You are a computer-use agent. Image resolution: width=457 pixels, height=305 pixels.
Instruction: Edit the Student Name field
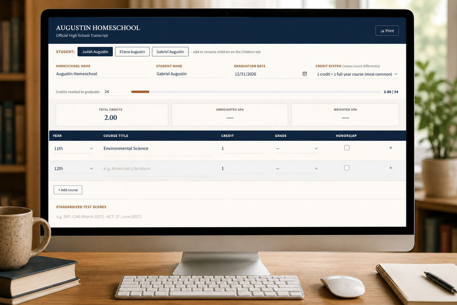tap(192, 74)
